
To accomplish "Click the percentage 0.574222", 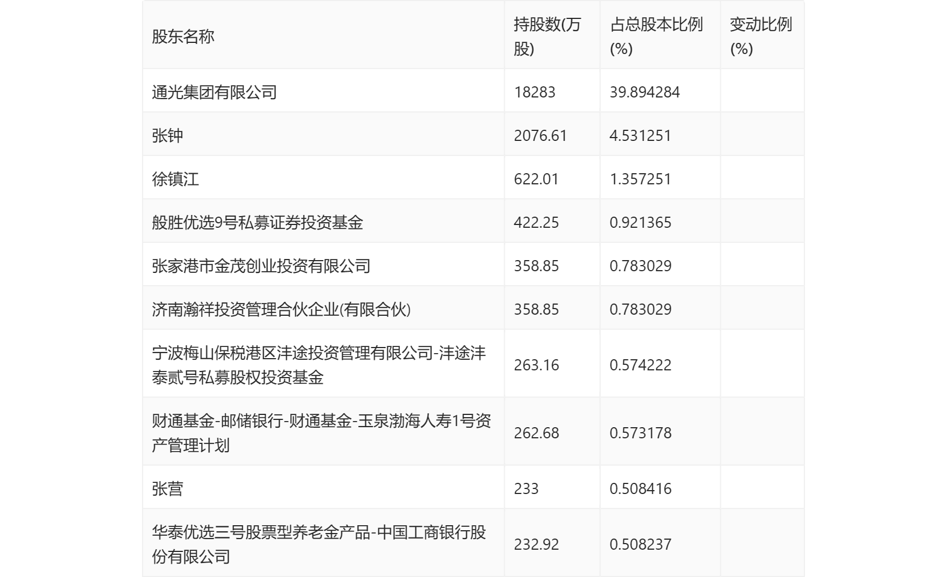I will (641, 365).
